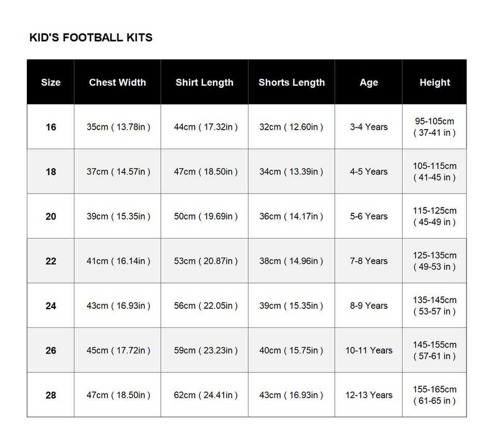Click the Shorts Length column header
The height and width of the screenshot is (442, 496).
pos(291,82)
